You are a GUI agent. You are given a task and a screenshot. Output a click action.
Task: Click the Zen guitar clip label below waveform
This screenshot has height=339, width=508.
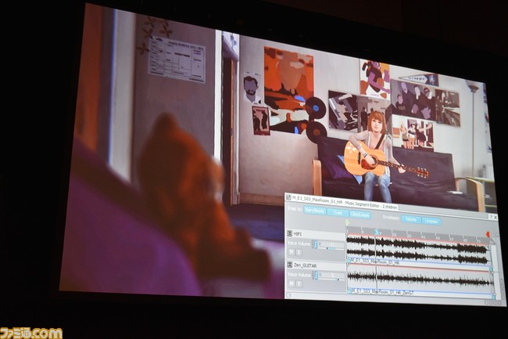[x=383, y=292]
